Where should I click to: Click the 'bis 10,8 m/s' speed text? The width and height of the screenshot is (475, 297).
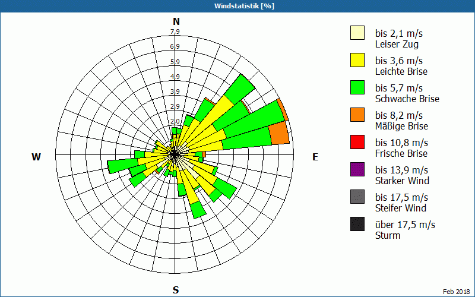tap(401, 142)
